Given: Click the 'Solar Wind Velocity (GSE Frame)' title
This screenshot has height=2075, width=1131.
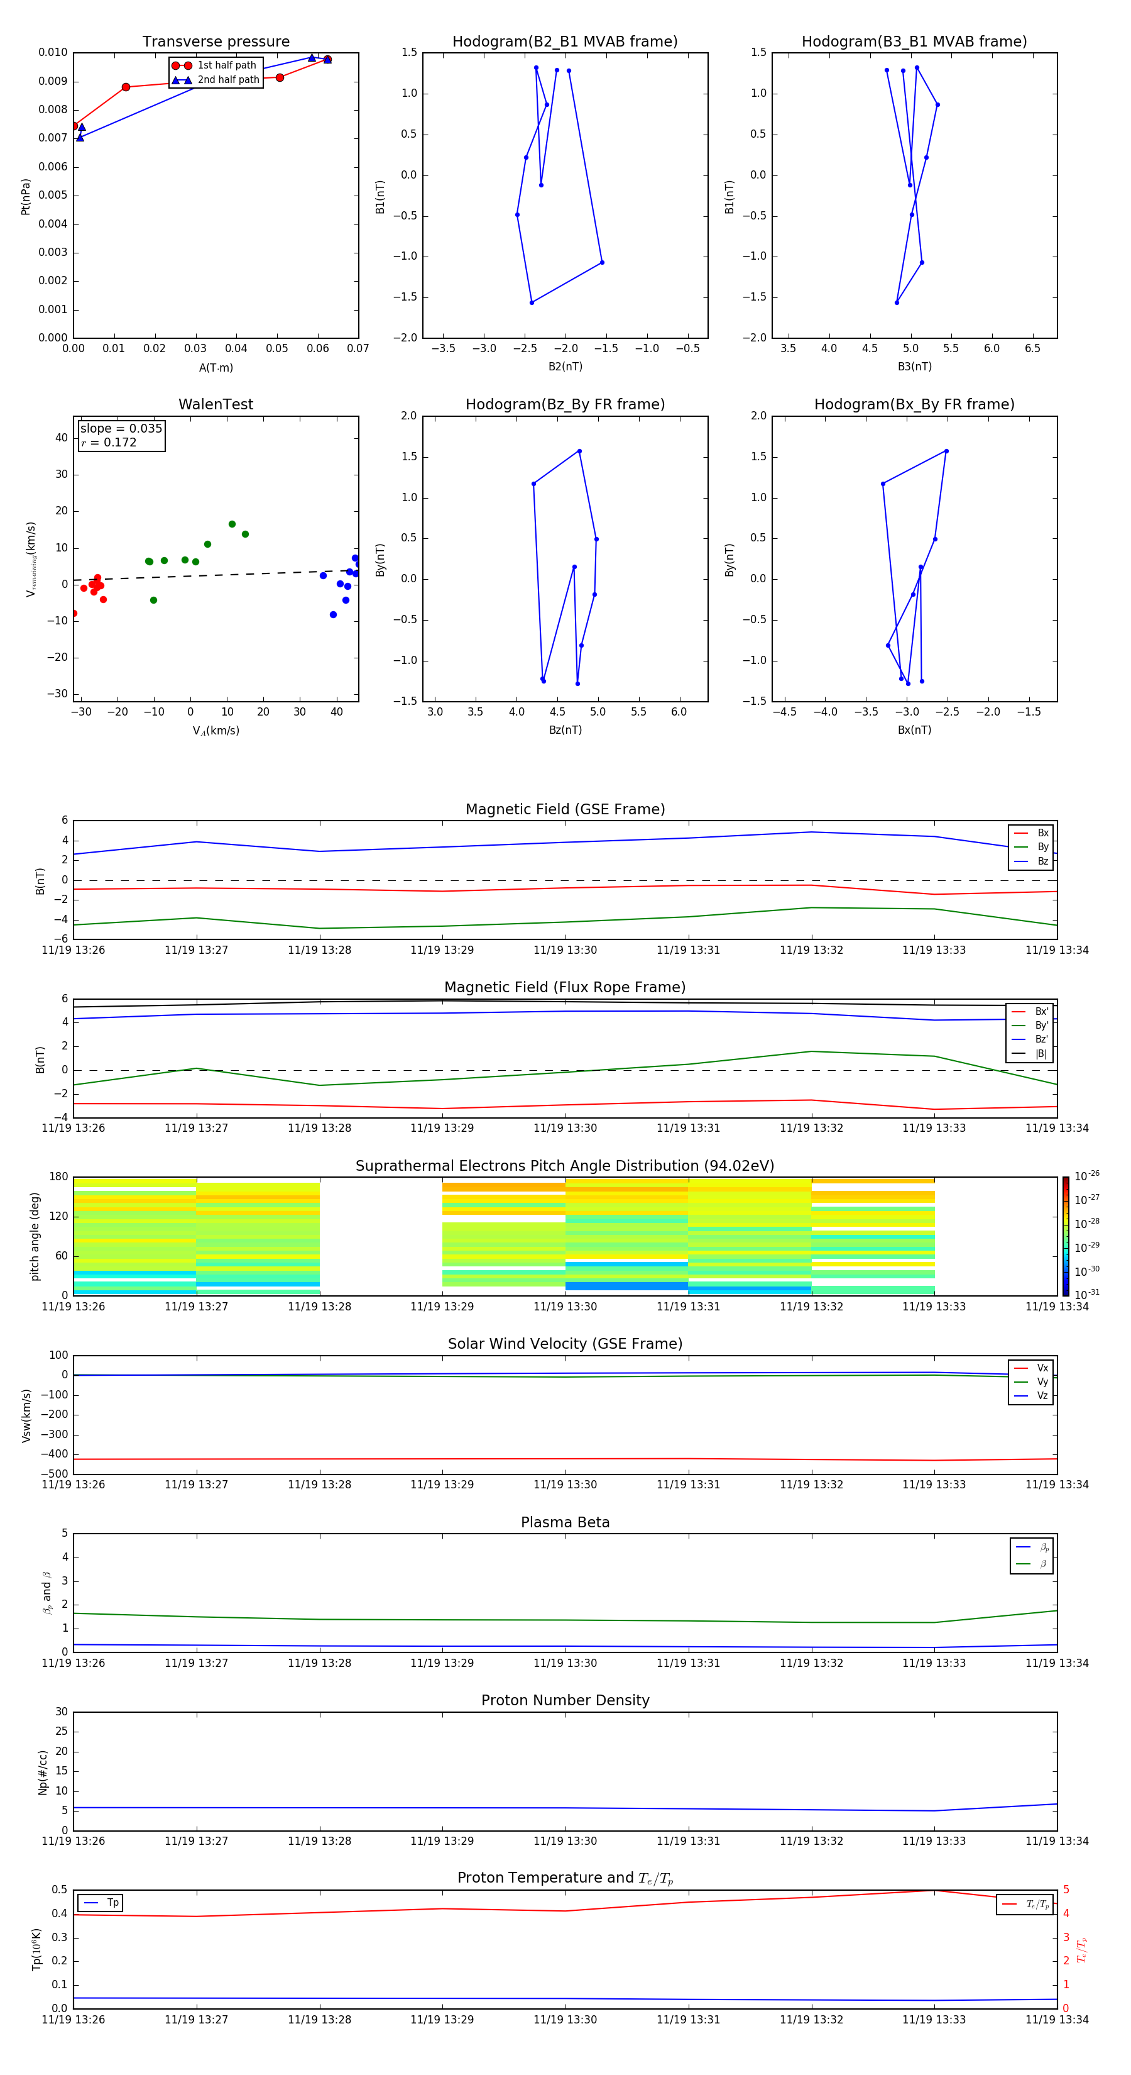Looking at the screenshot, I should pyautogui.click(x=565, y=1344).
